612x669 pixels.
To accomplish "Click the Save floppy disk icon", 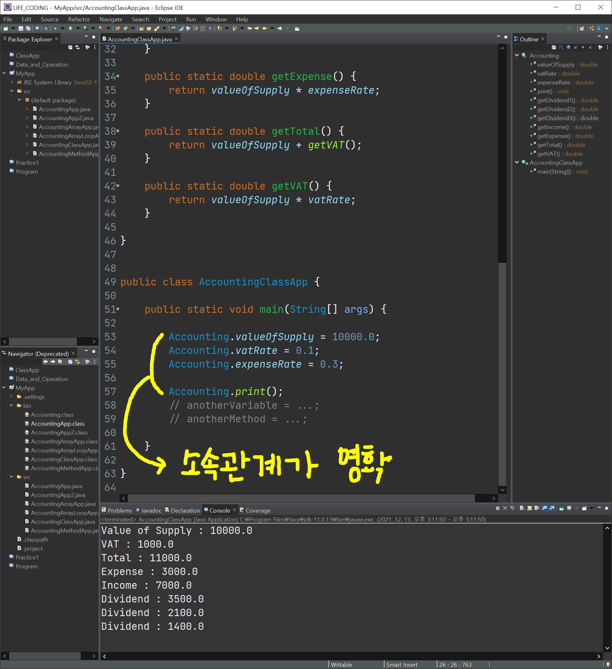I will click(21, 29).
